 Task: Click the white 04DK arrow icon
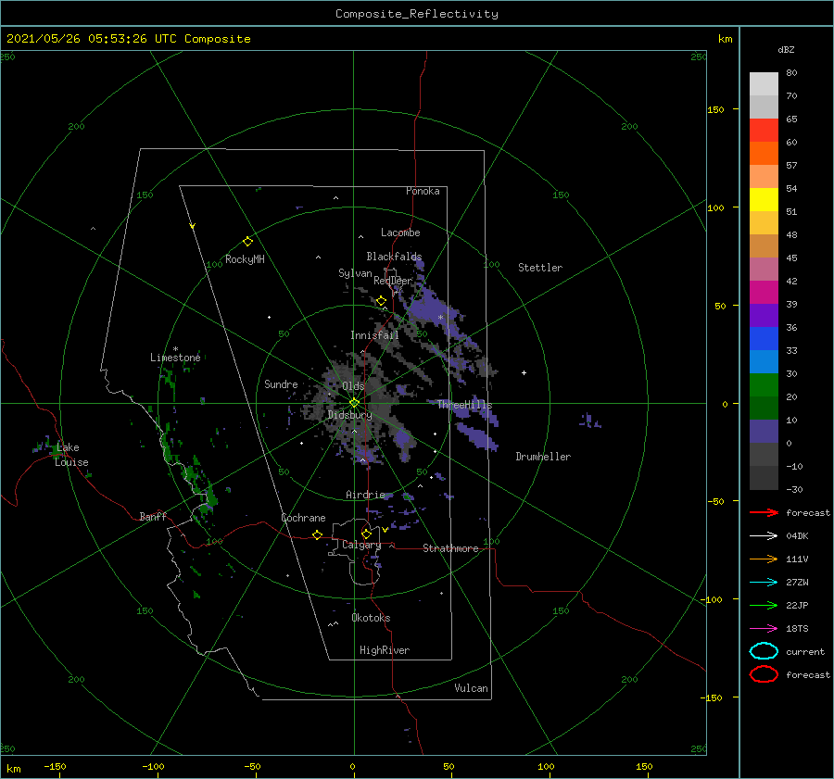764,536
